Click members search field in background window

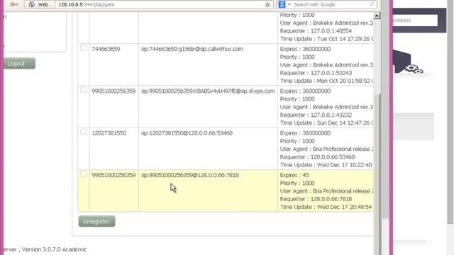[415, 21]
